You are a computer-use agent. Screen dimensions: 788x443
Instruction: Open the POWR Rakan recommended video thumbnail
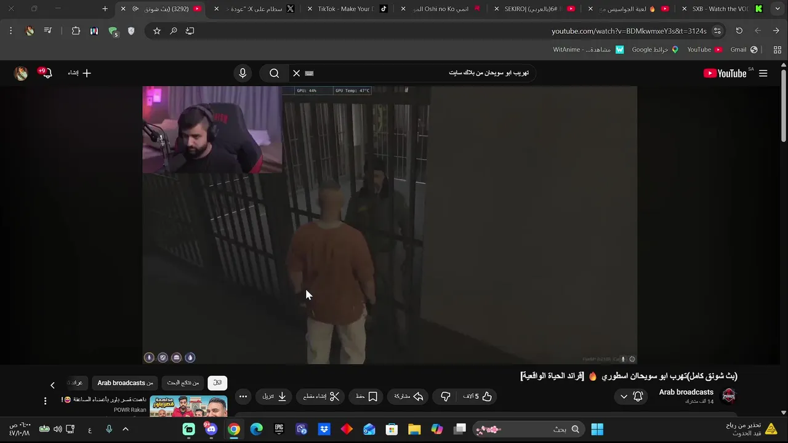(x=188, y=405)
